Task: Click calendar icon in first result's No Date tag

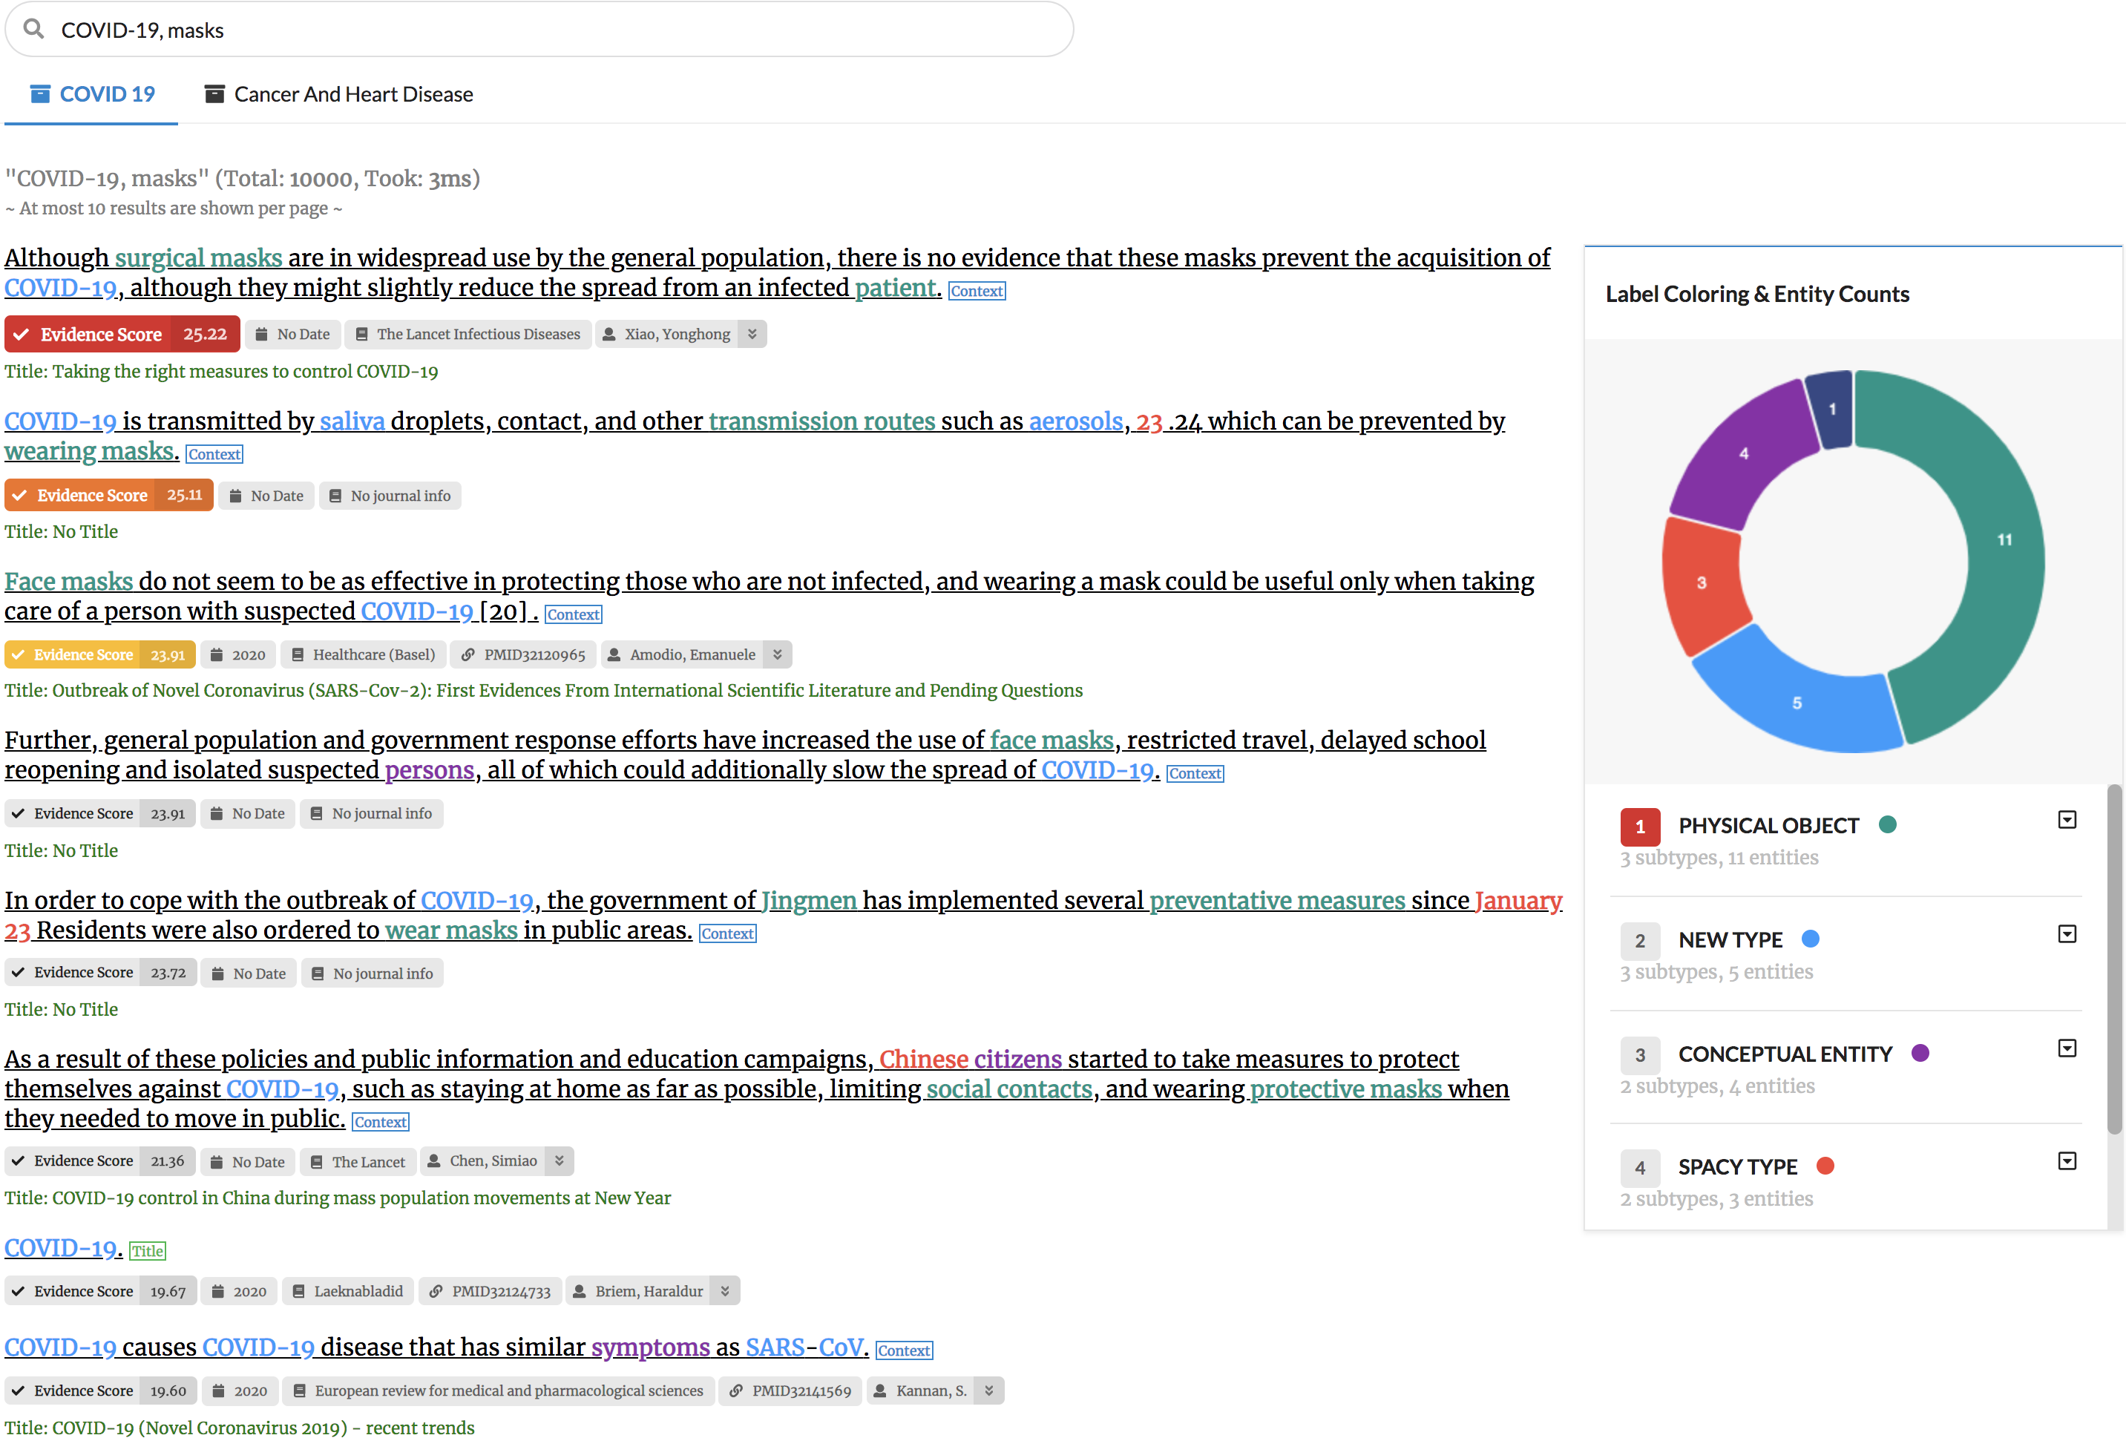Action: coord(262,335)
